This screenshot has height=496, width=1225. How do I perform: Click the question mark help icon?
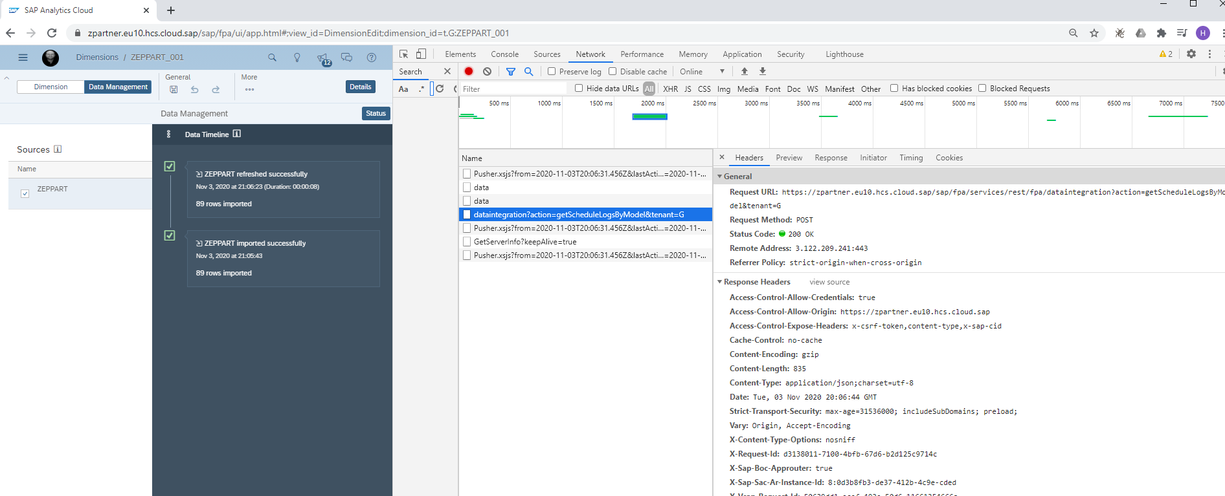[372, 58]
